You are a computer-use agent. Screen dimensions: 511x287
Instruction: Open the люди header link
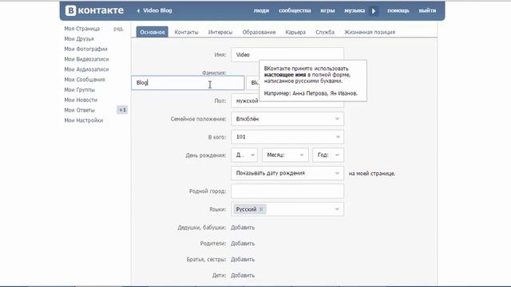tap(261, 10)
